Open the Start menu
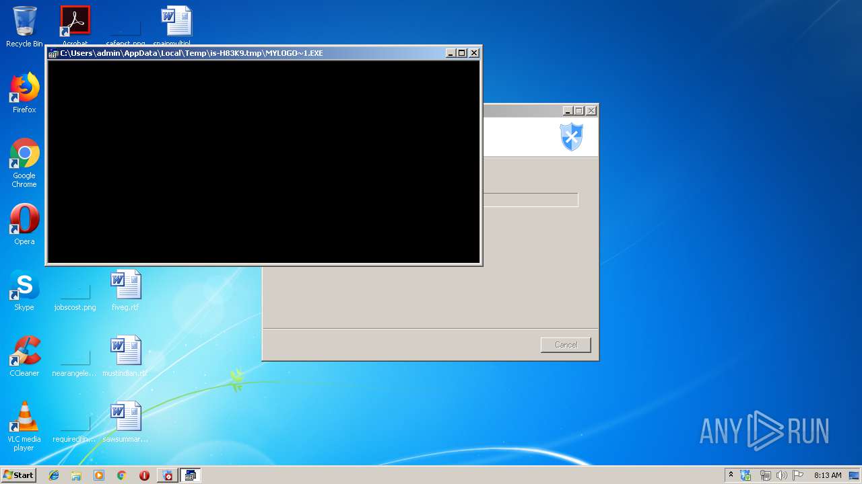862x484 pixels. click(x=19, y=475)
